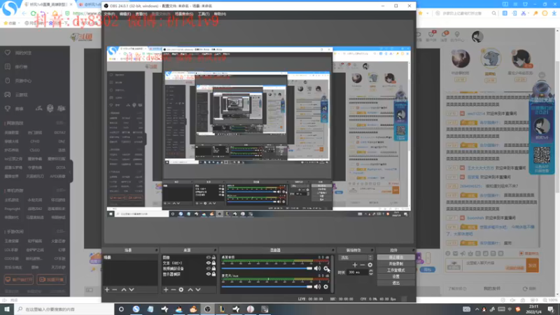Screen dimensions: 560x315
Task: Toggle the lock on the display capture source
Action: (x=213, y=274)
